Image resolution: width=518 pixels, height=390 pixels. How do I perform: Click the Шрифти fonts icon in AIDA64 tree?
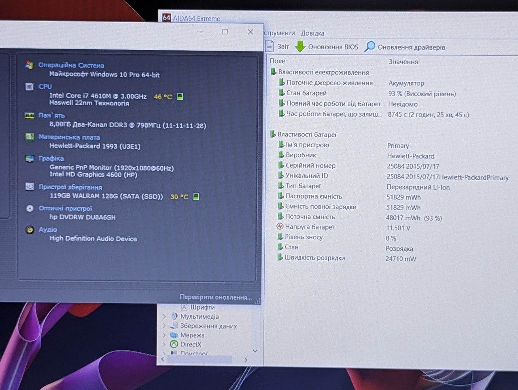pyautogui.click(x=184, y=307)
